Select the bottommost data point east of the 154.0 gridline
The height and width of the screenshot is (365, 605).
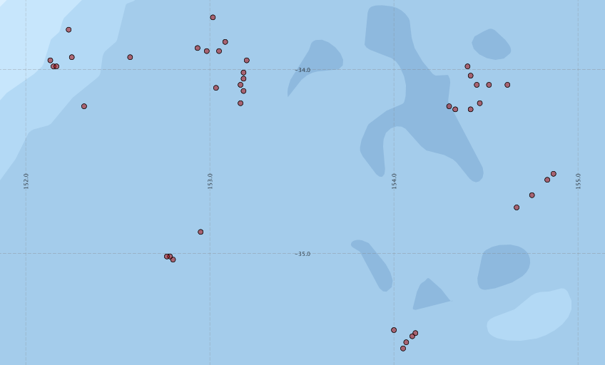pyautogui.click(x=403, y=349)
